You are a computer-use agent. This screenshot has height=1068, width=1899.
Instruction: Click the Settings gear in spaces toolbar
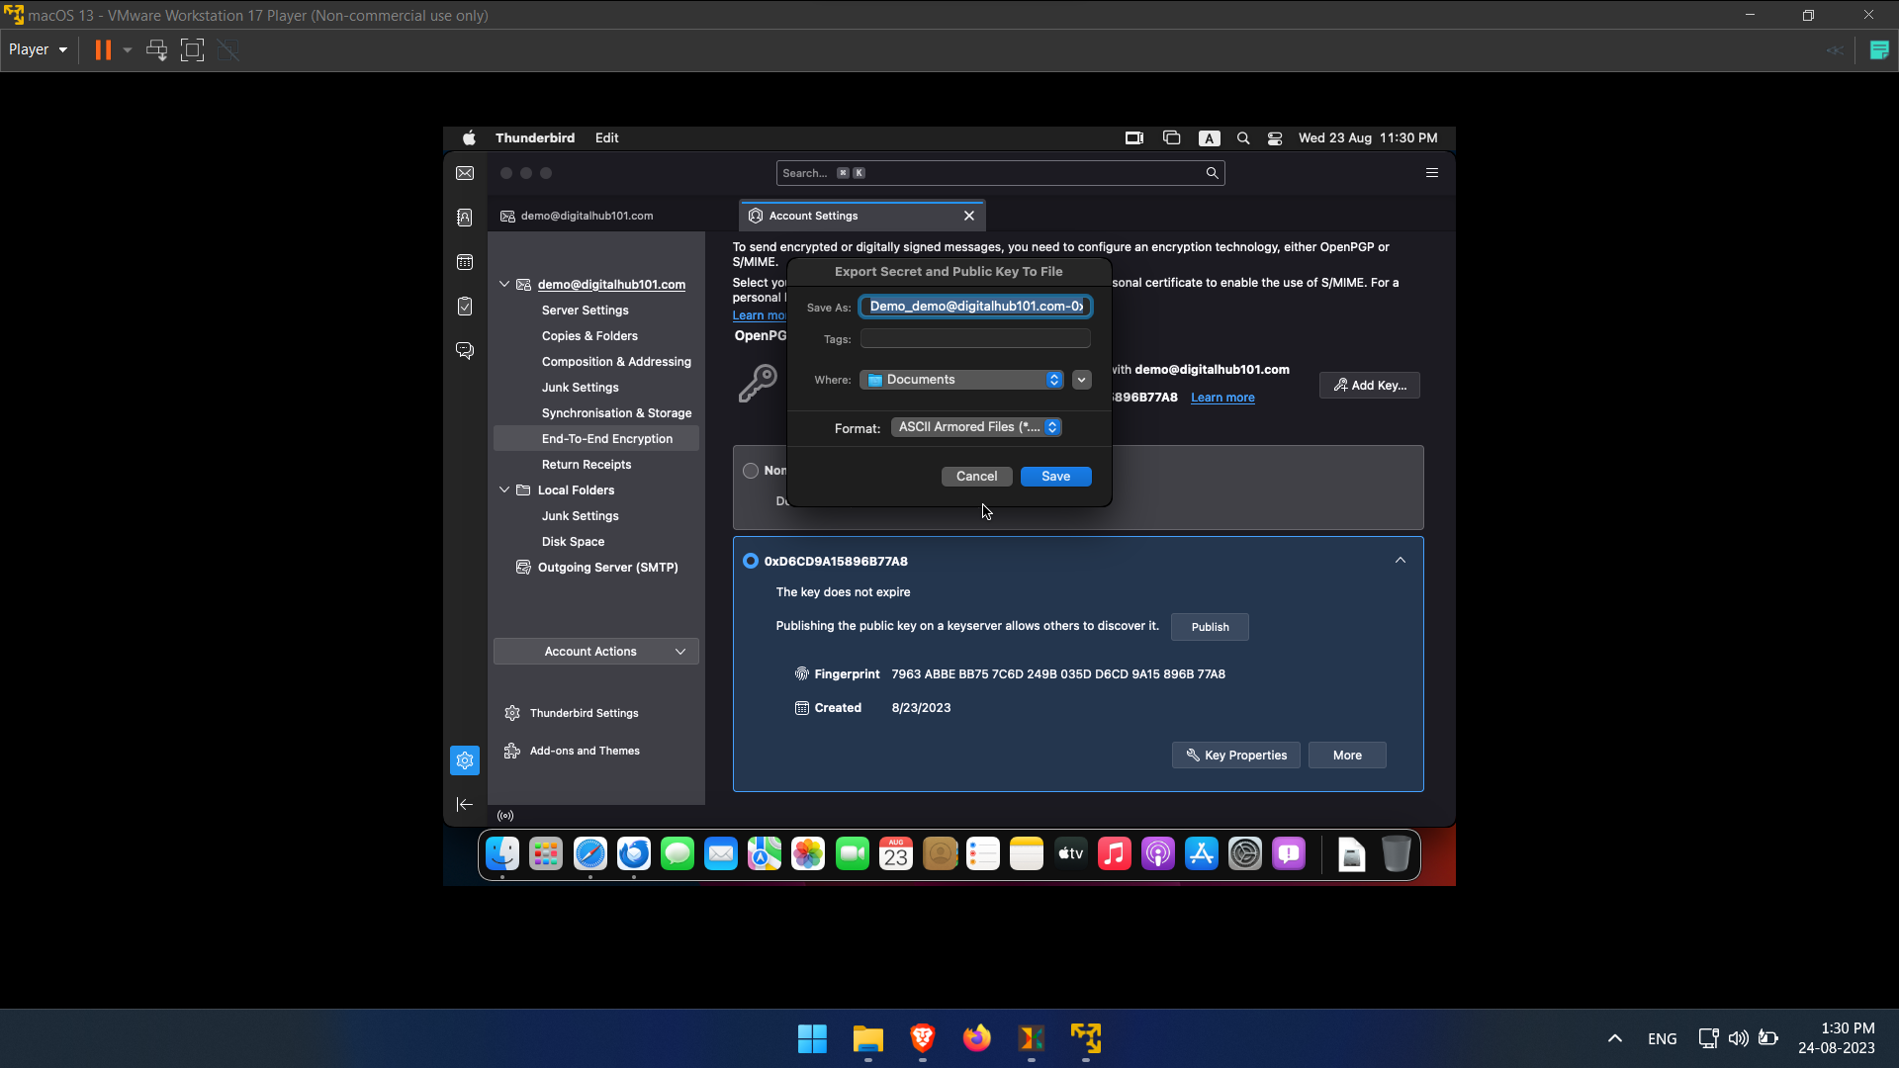click(x=465, y=760)
